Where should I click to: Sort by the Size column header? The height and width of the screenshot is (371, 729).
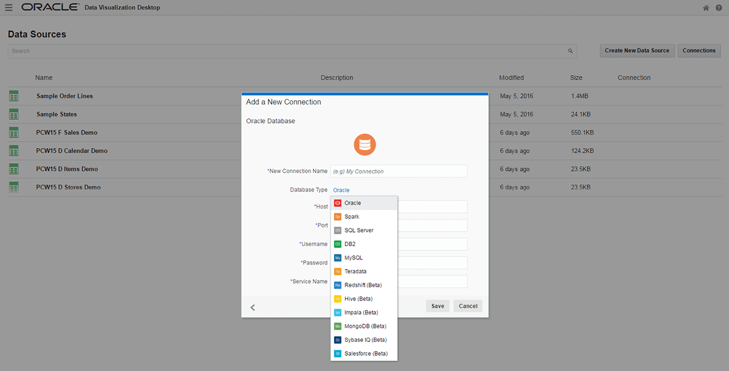click(577, 78)
